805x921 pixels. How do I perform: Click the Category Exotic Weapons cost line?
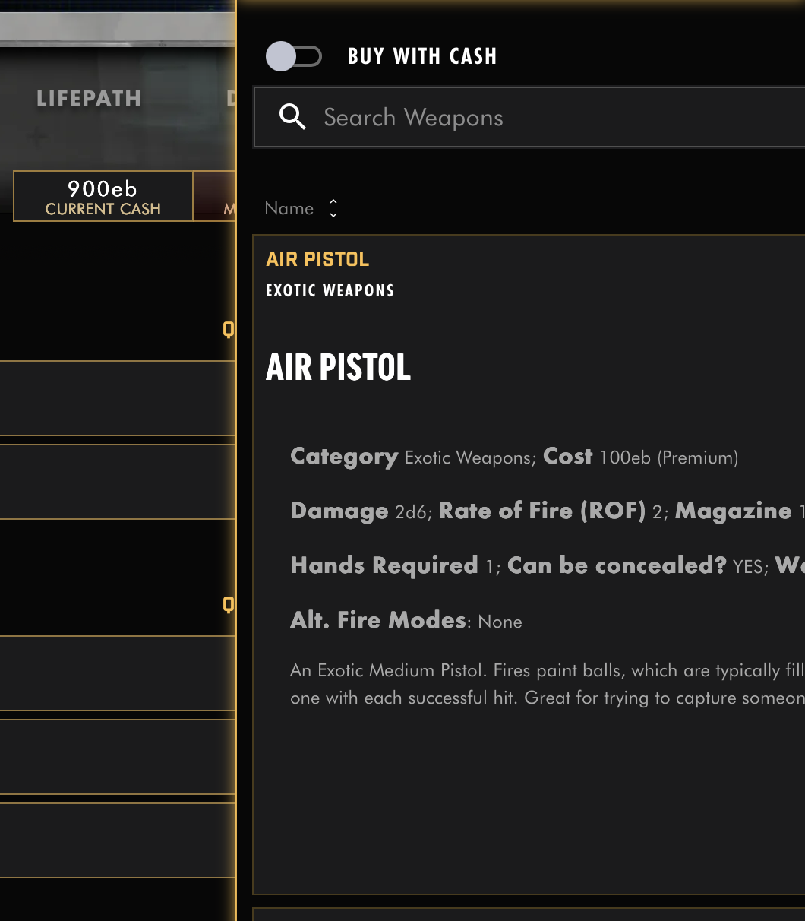point(514,457)
